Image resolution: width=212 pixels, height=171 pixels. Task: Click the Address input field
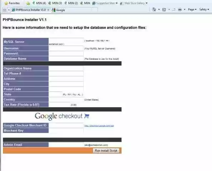coord(66,79)
